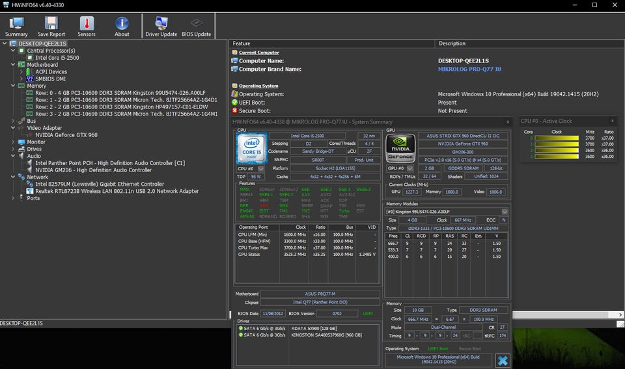Select Intel Core i5-2500 in tree
The height and width of the screenshot is (369, 625).
pyautogui.click(x=57, y=58)
